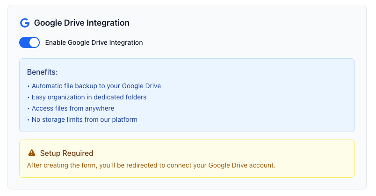The width and height of the screenshot is (376, 196).
Task: Click the Benefits: heading
Action: [43, 72]
